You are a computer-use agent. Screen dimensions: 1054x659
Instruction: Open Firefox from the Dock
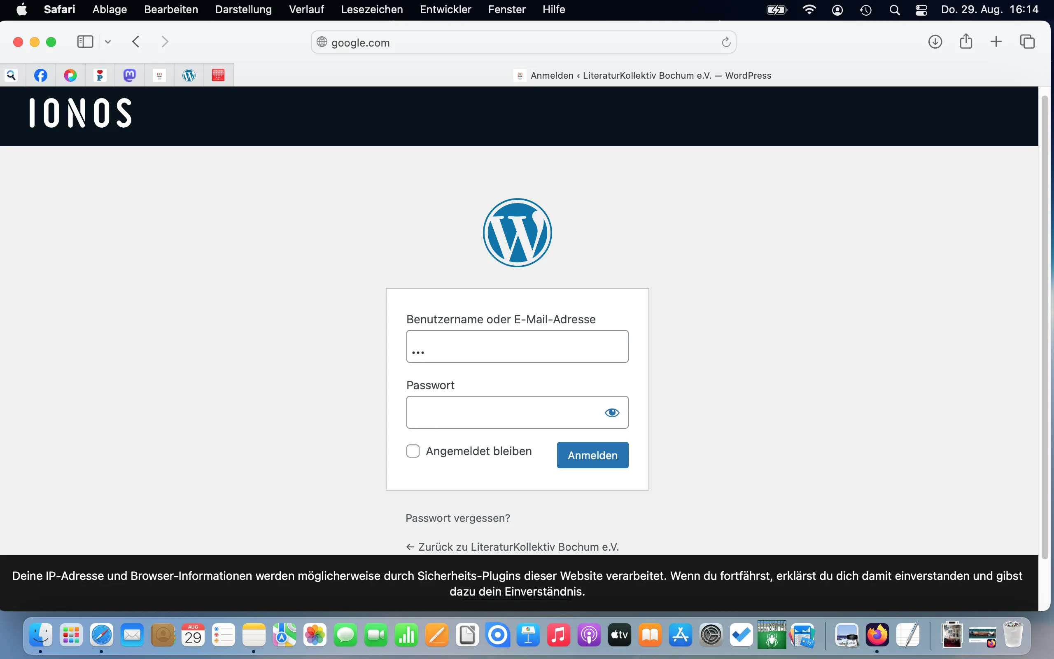click(877, 635)
